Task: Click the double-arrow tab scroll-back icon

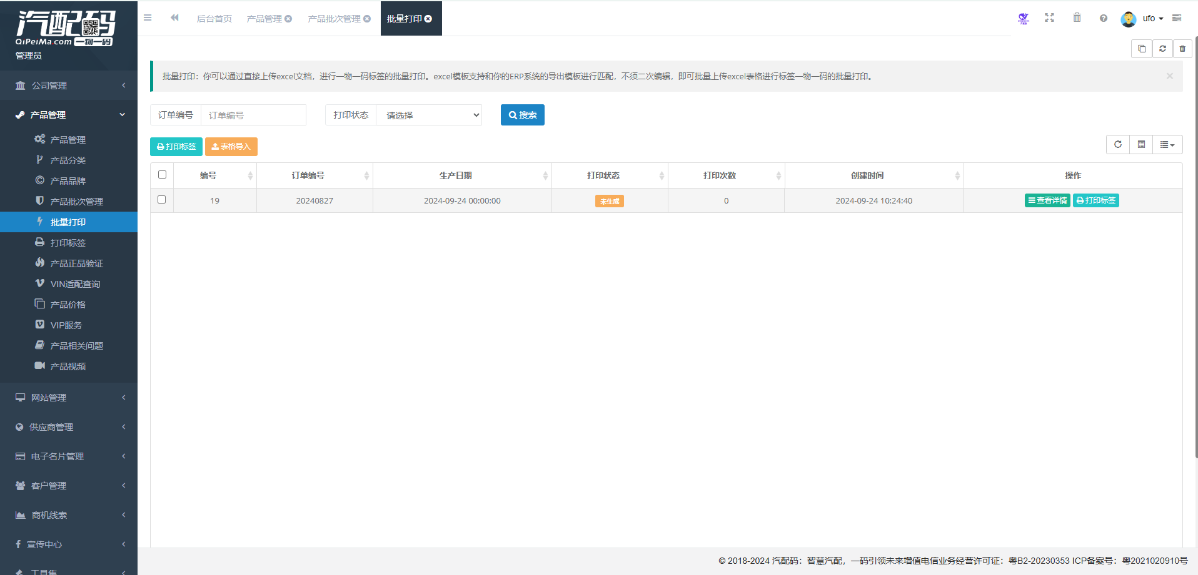Action: (x=174, y=18)
